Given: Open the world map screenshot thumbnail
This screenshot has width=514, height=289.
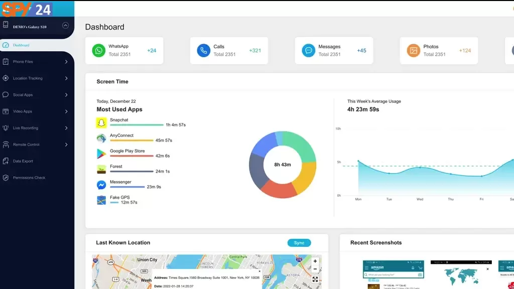Looking at the screenshot, I should click(x=461, y=274).
